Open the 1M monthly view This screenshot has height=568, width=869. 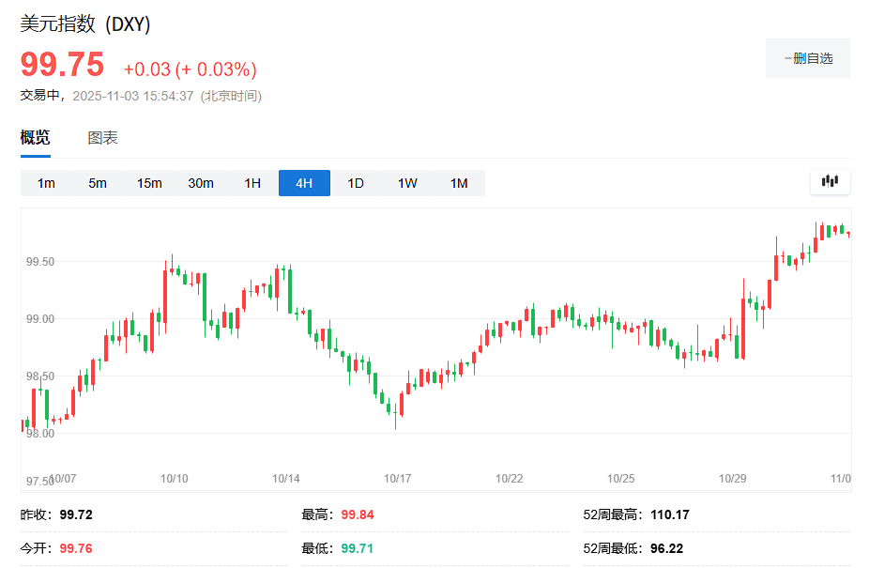pos(459,183)
